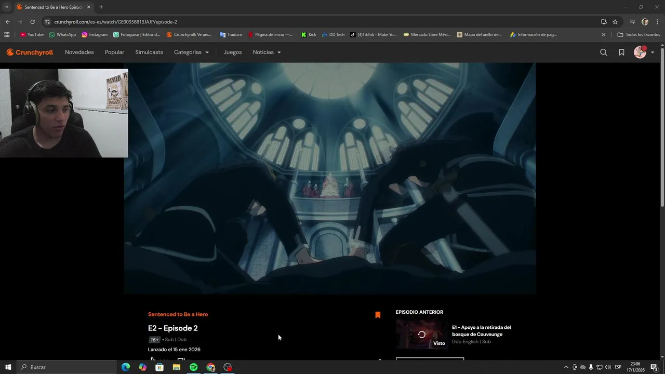Open the Crunchyroll home logo
Viewport: 665px width, 374px height.
(x=30, y=52)
